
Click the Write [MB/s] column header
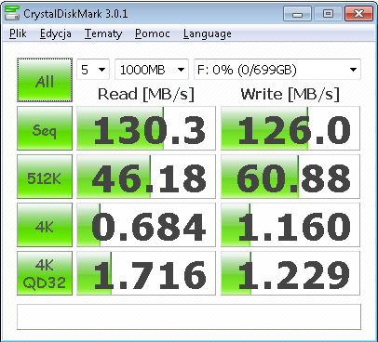click(290, 94)
